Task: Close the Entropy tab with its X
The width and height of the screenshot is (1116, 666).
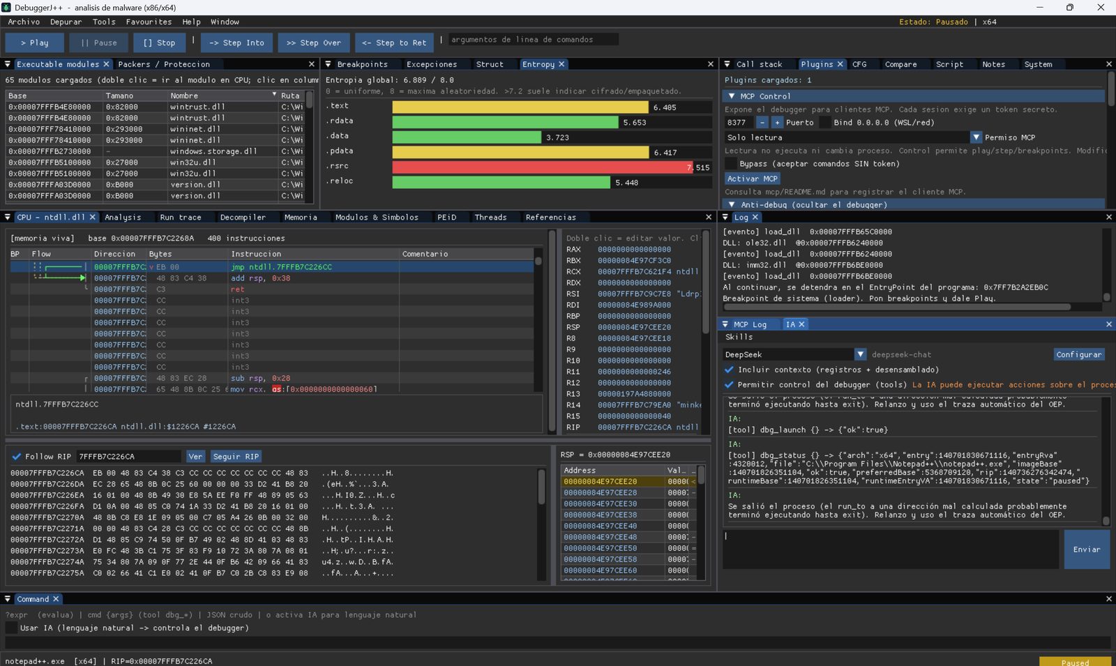Action: pos(561,64)
